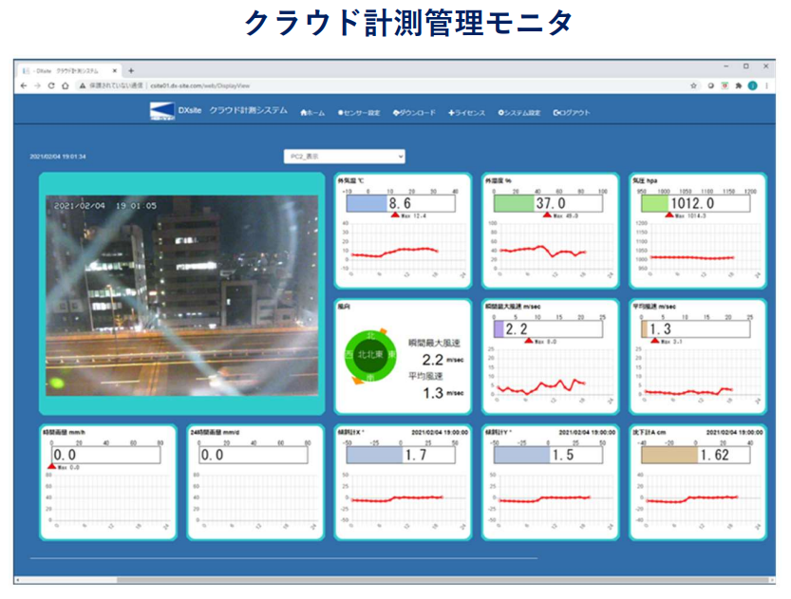Screen dimensions: 791x599
Task: Click the 外気温 gauge bar showing 8.6
Action: [401, 203]
